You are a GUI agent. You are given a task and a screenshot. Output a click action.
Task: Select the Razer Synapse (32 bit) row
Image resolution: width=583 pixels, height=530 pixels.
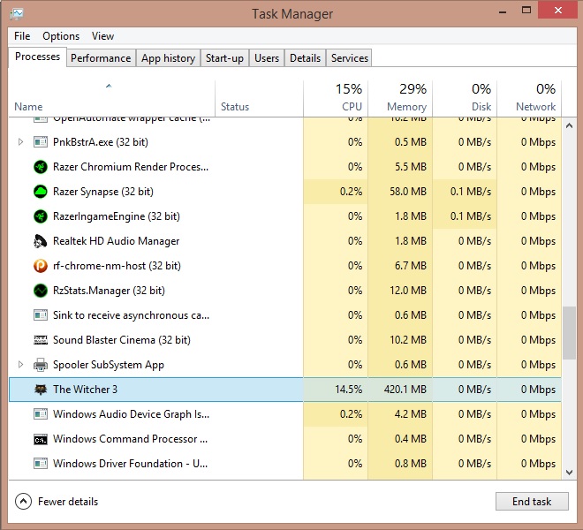(x=284, y=192)
